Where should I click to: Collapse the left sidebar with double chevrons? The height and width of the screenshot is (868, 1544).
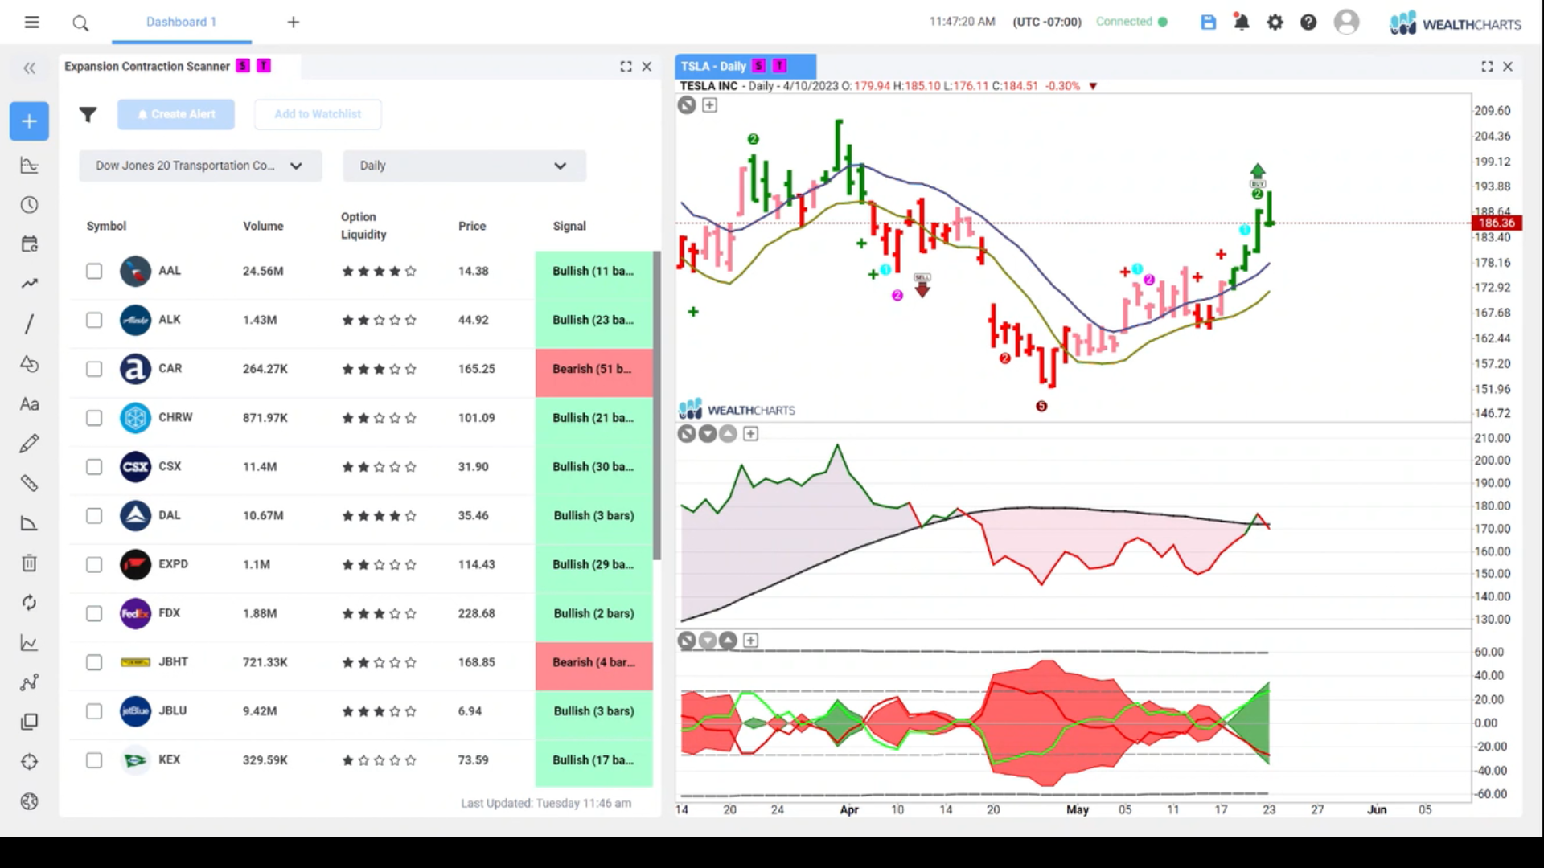click(x=30, y=68)
